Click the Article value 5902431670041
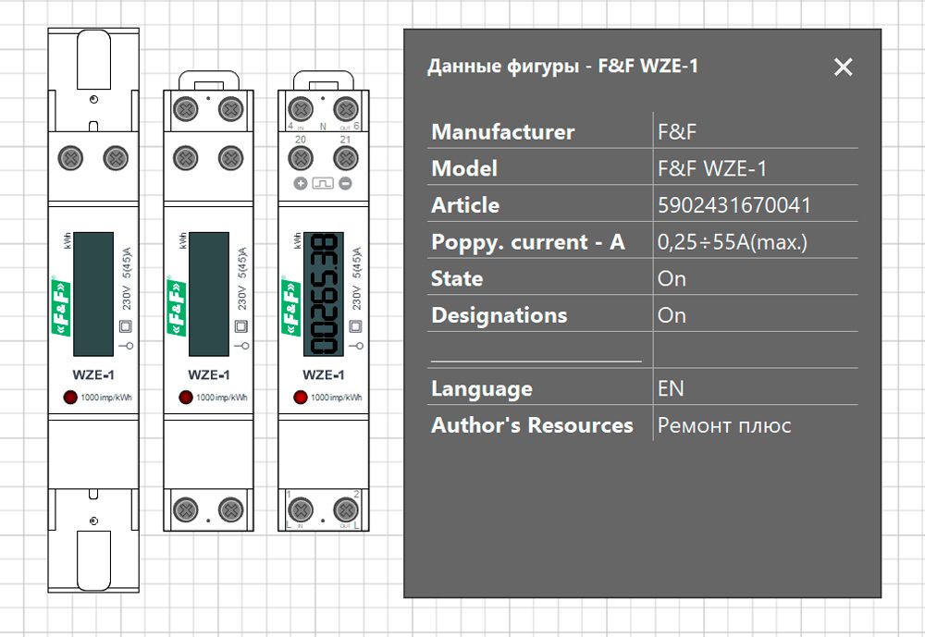This screenshot has width=925, height=637. click(734, 205)
